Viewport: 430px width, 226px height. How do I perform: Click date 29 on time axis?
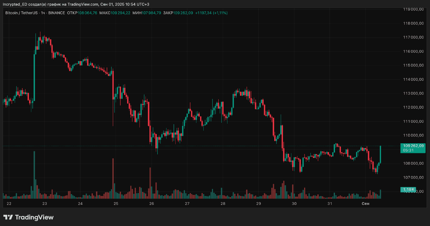pos(259,204)
